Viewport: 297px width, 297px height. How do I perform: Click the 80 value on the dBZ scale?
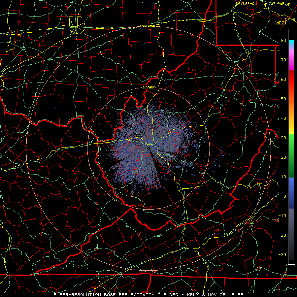pos(283,41)
